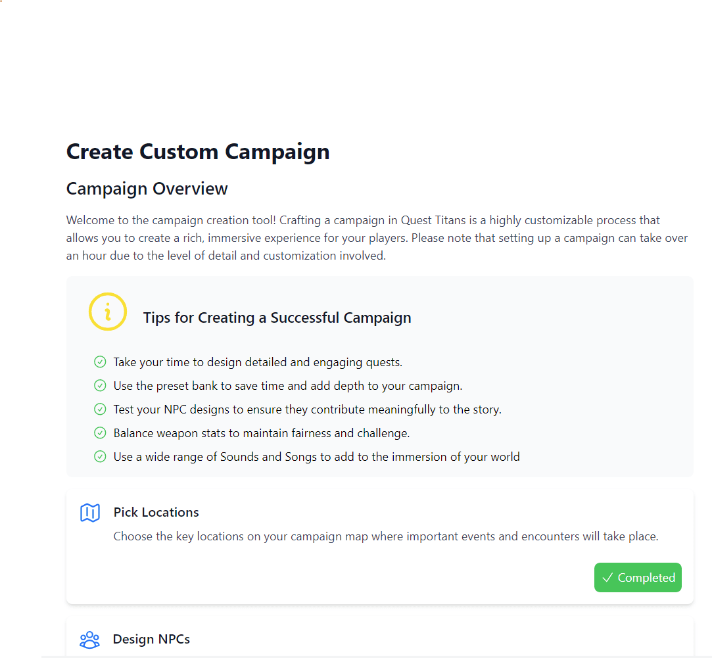Viewport: 712px width, 658px height.
Task: Open the Design NPCs step heading
Action: 152,639
